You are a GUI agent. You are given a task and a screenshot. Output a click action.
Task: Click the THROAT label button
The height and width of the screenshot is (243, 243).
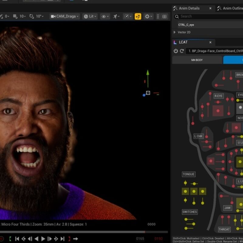[224, 229]
